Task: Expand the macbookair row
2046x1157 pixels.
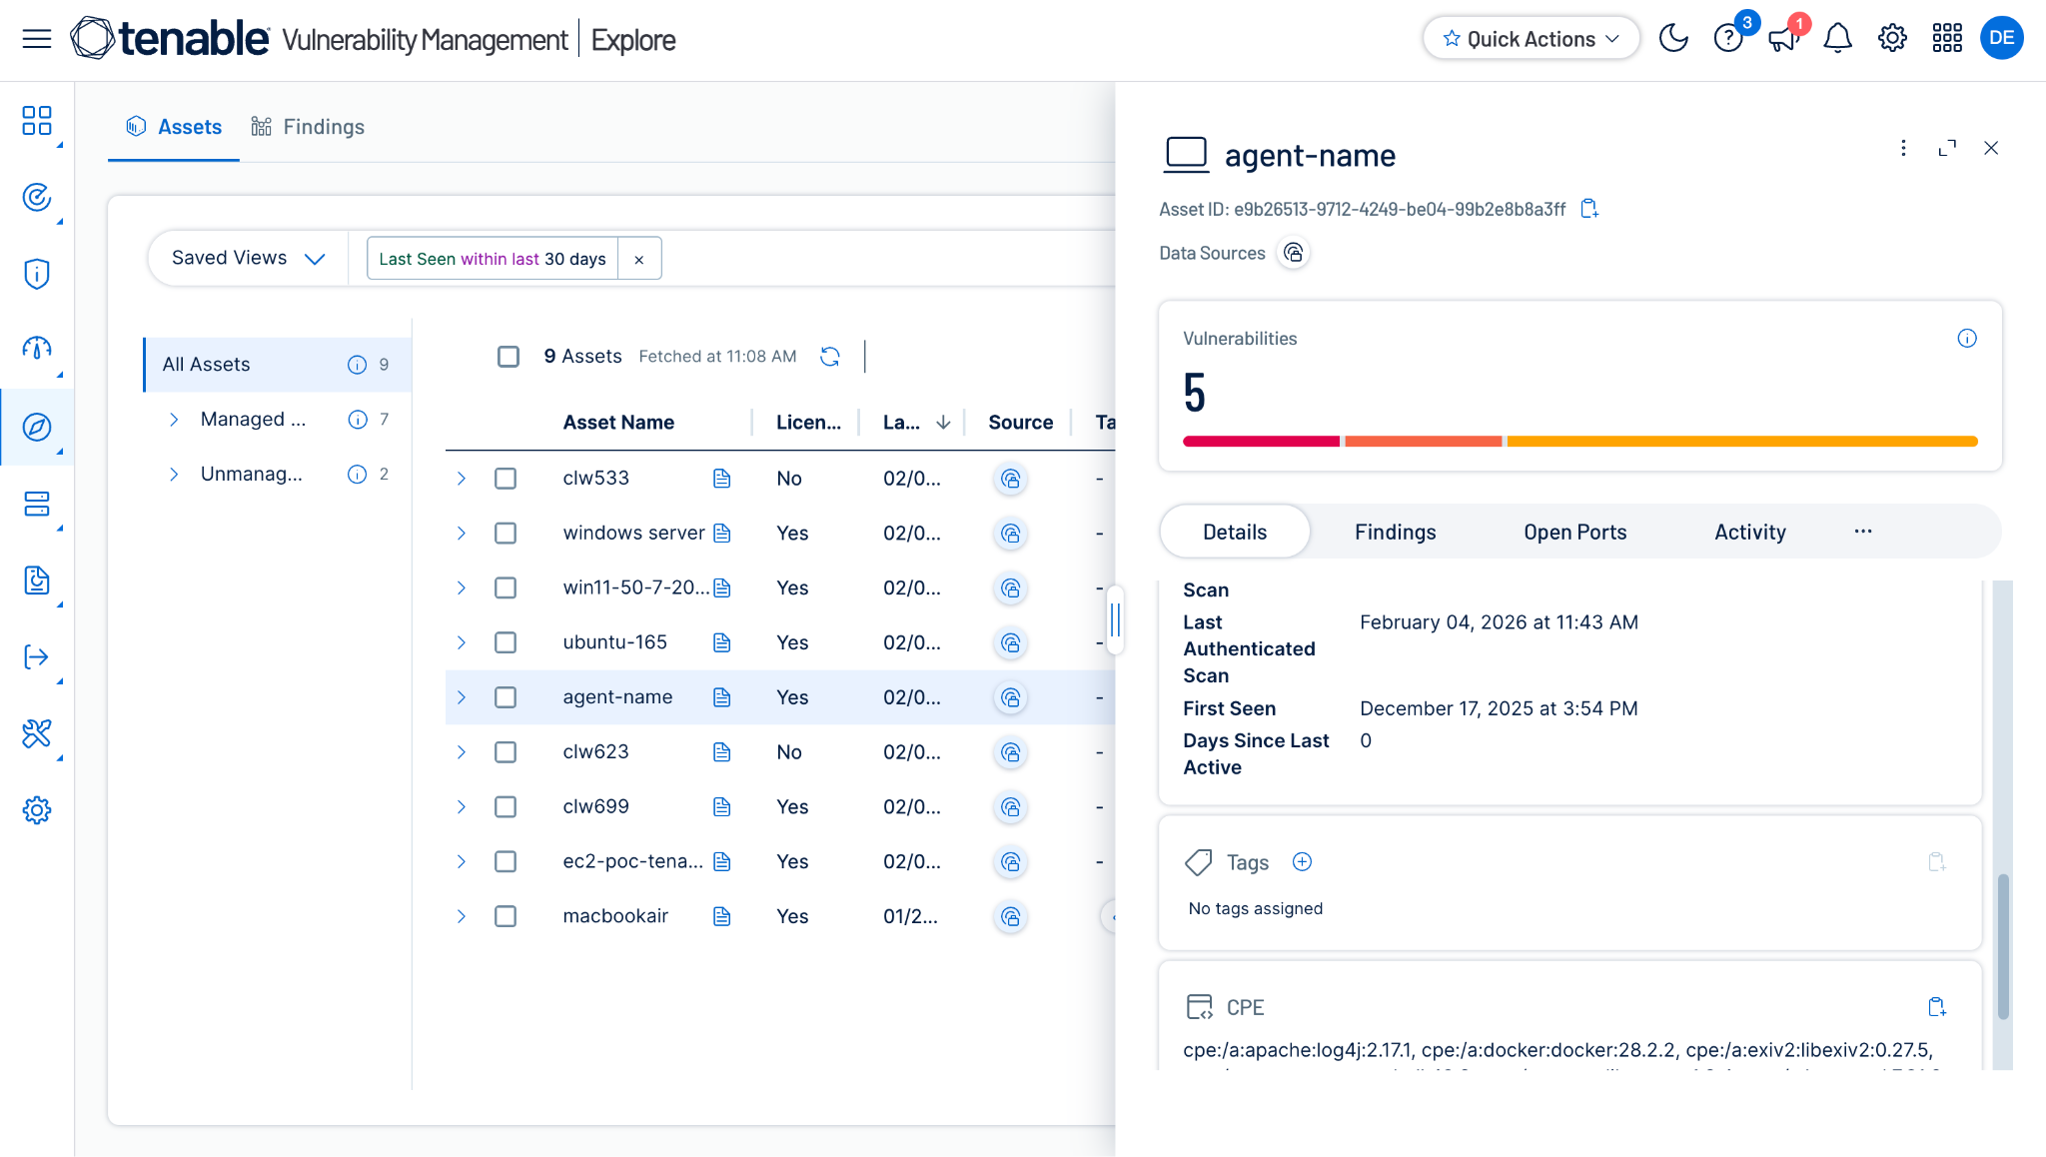Action: click(461, 916)
